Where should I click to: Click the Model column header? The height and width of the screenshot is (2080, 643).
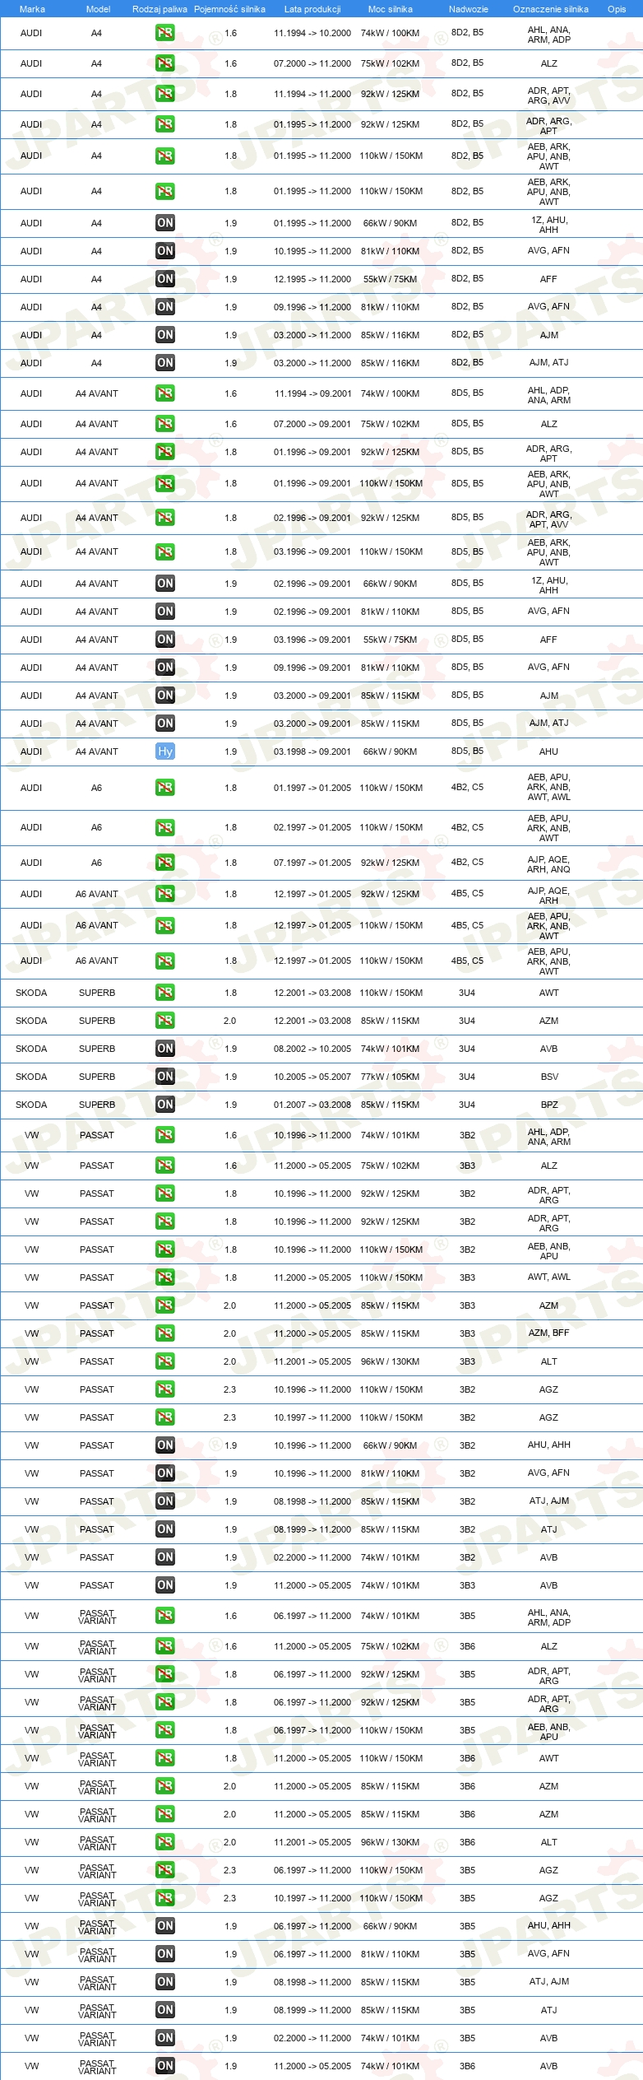(x=98, y=9)
